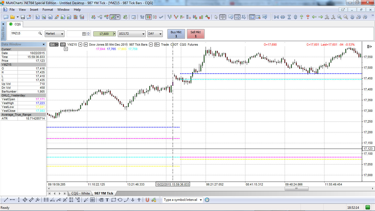Click the Buy Mkt button

pyautogui.click(x=176, y=34)
